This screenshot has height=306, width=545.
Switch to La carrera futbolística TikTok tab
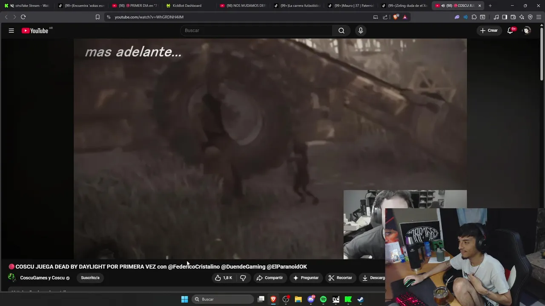[297, 6]
